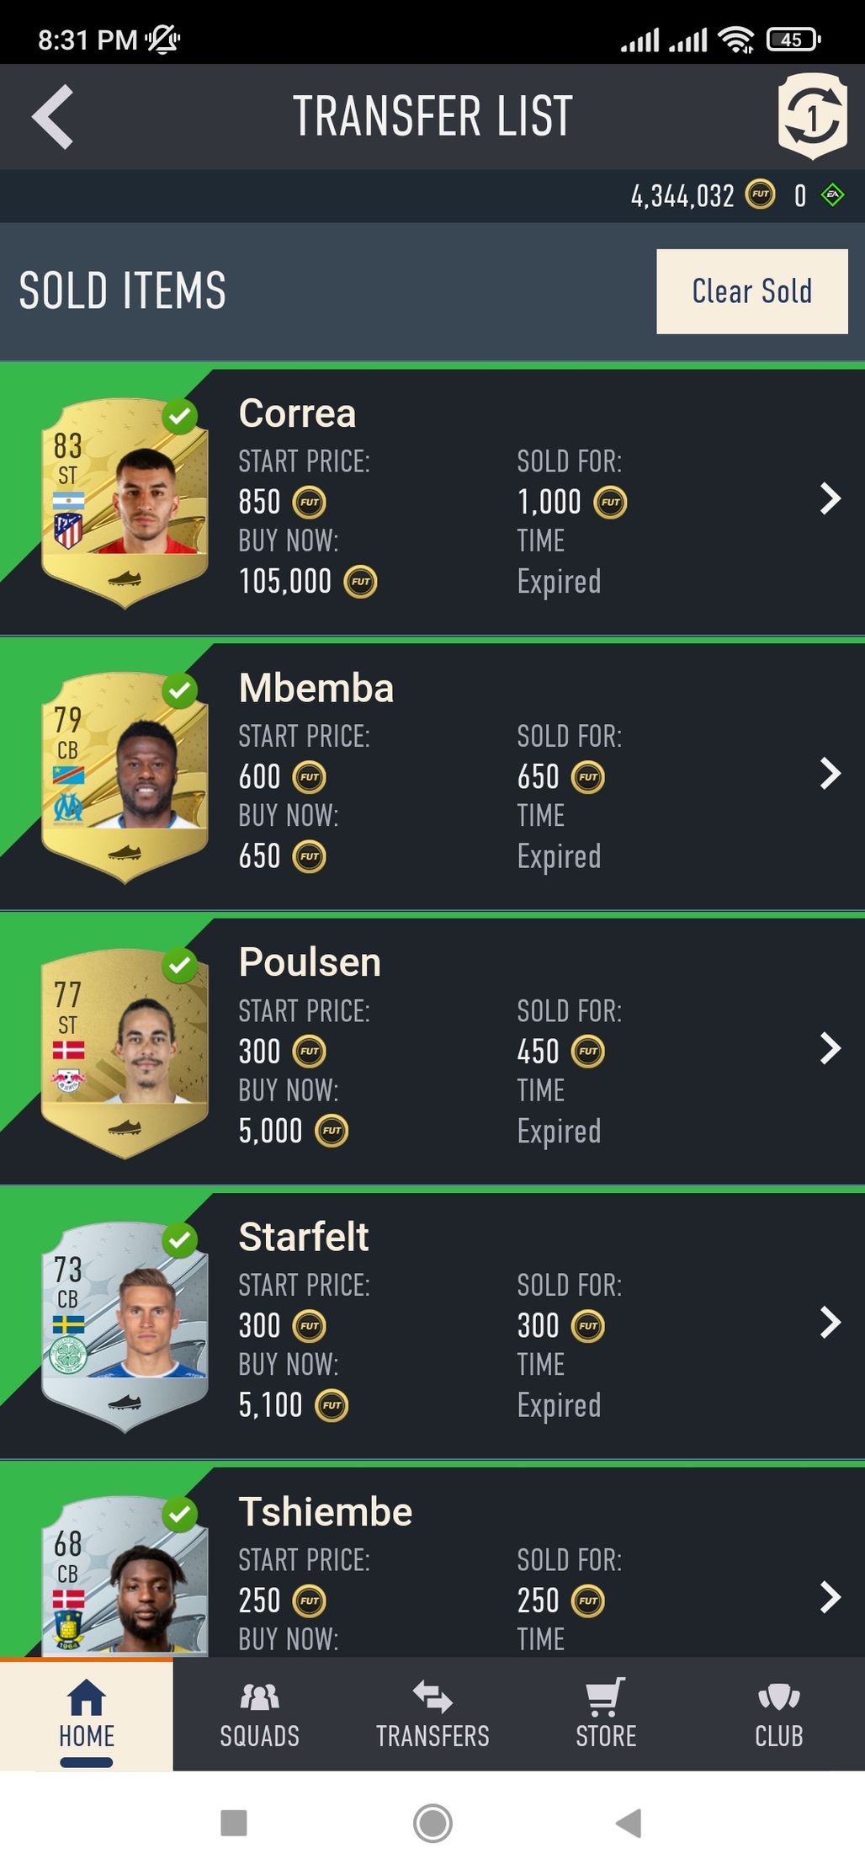Open Poulsen player card thumbnail
The width and height of the screenshot is (865, 1875).
point(125,1052)
